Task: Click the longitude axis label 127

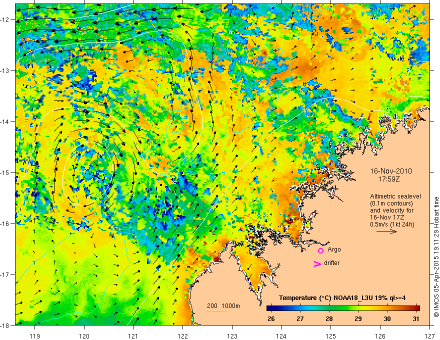Action: [429, 336]
